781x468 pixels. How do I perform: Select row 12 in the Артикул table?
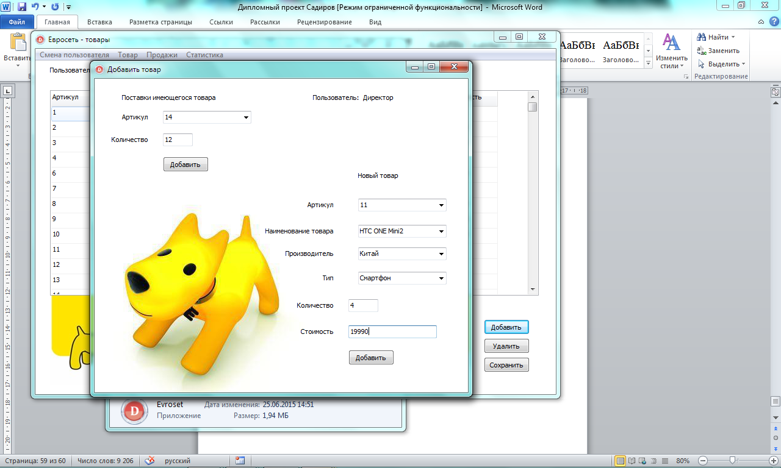click(x=70, y=264)
